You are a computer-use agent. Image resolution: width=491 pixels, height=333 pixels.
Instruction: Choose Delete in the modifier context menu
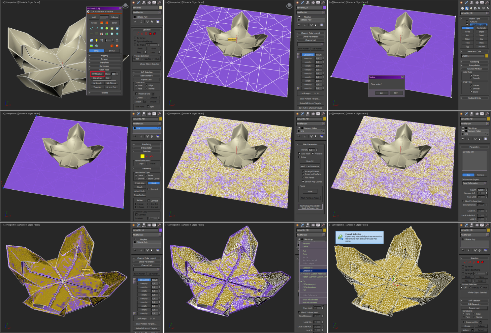tap(306, 246)
